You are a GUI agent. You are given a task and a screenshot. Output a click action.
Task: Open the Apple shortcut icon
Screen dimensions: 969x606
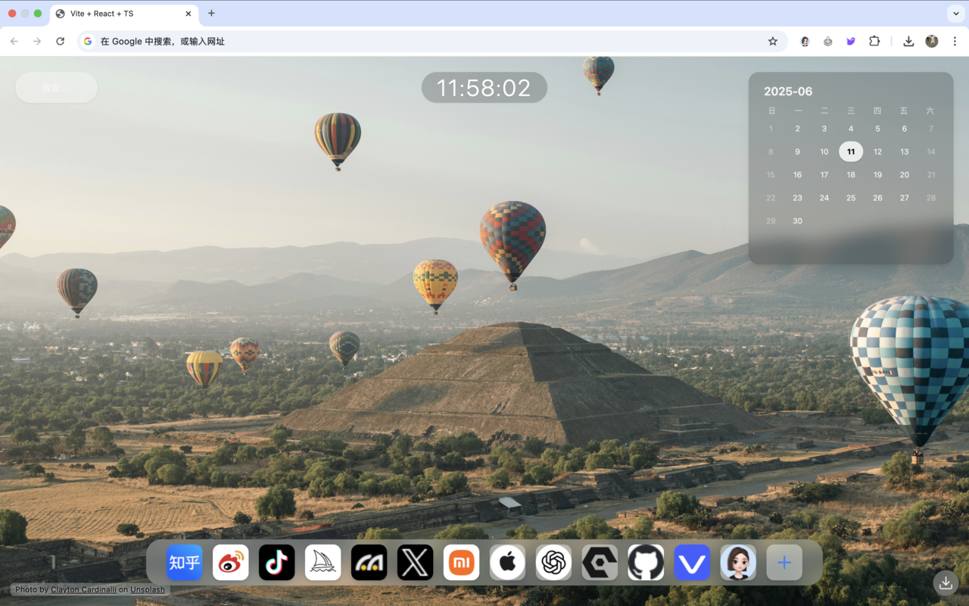coord(508,563)
